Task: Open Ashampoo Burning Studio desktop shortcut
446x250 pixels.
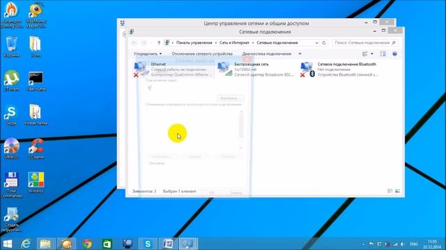Action: pos(11,15)
